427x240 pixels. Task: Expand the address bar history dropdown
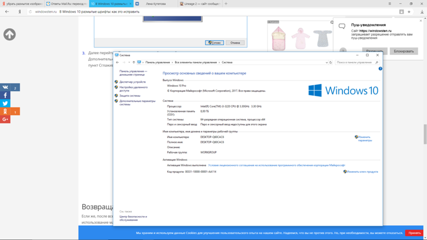(327, 62)
